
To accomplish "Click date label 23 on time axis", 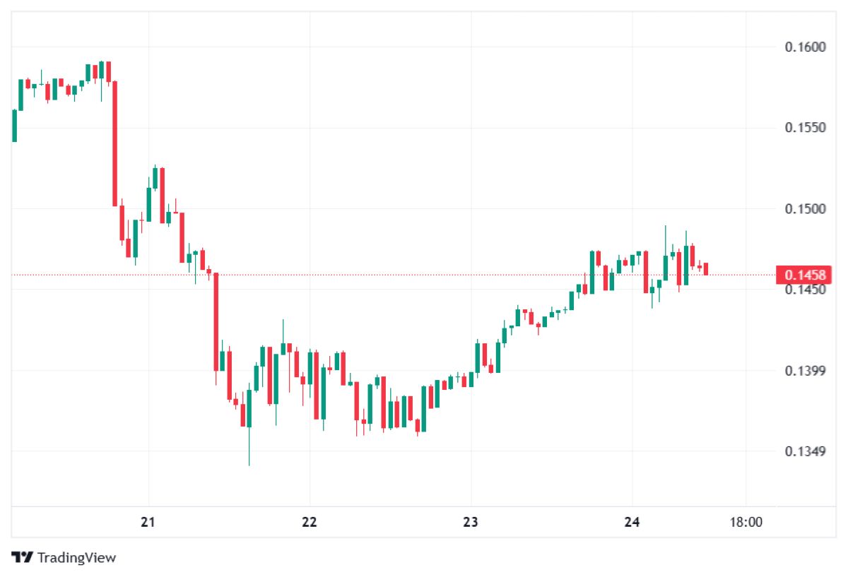I will [471, 523].
